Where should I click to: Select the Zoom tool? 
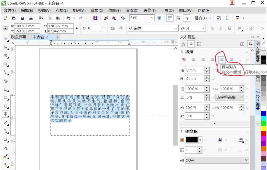[6, 64]
